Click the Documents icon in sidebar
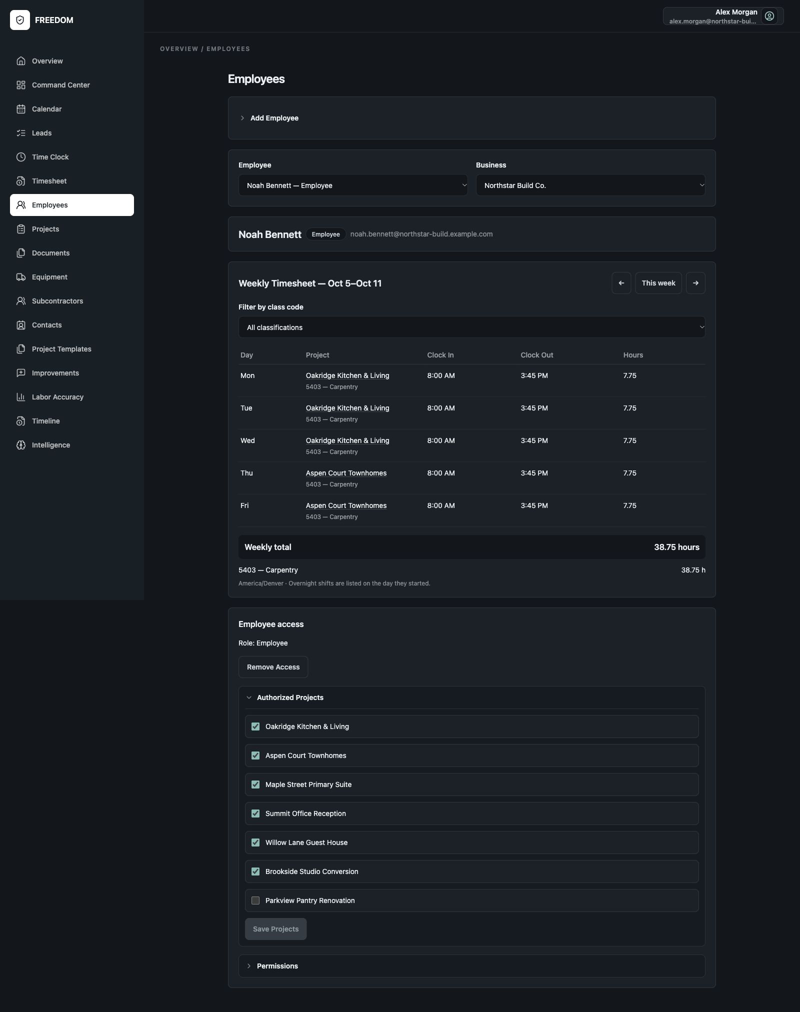 21,253
